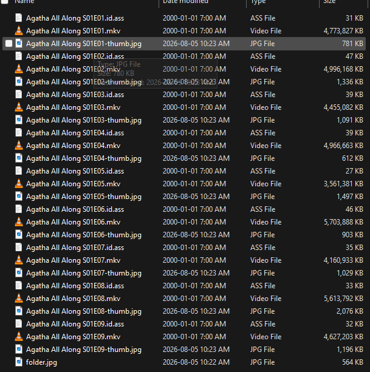370x372 pixels.
Task: Select file Agatha All Along S01E05.id.ass
Action: tap(75, 171)
